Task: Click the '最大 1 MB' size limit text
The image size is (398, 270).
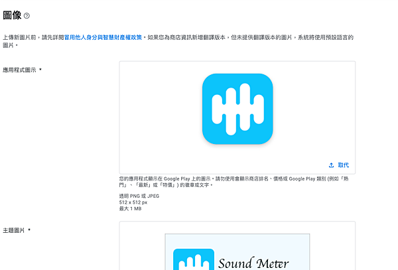Action: 130,209
